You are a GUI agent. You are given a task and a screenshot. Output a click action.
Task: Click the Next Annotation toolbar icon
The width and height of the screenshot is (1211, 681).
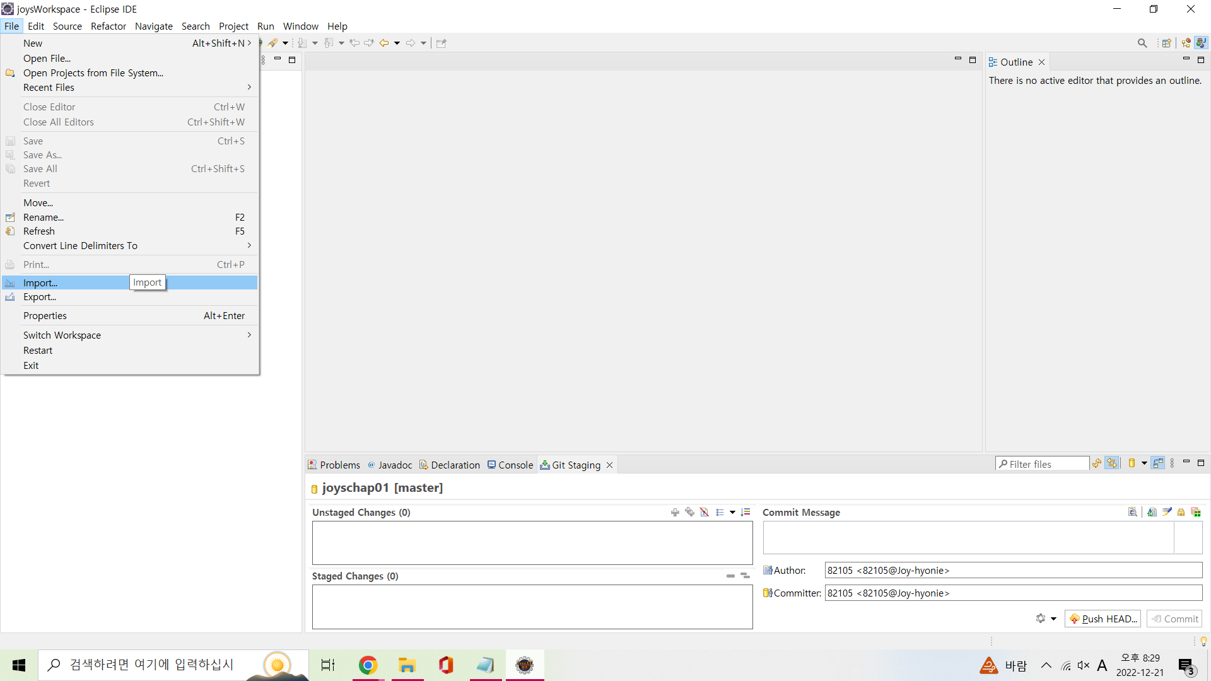tap(302, 43)
